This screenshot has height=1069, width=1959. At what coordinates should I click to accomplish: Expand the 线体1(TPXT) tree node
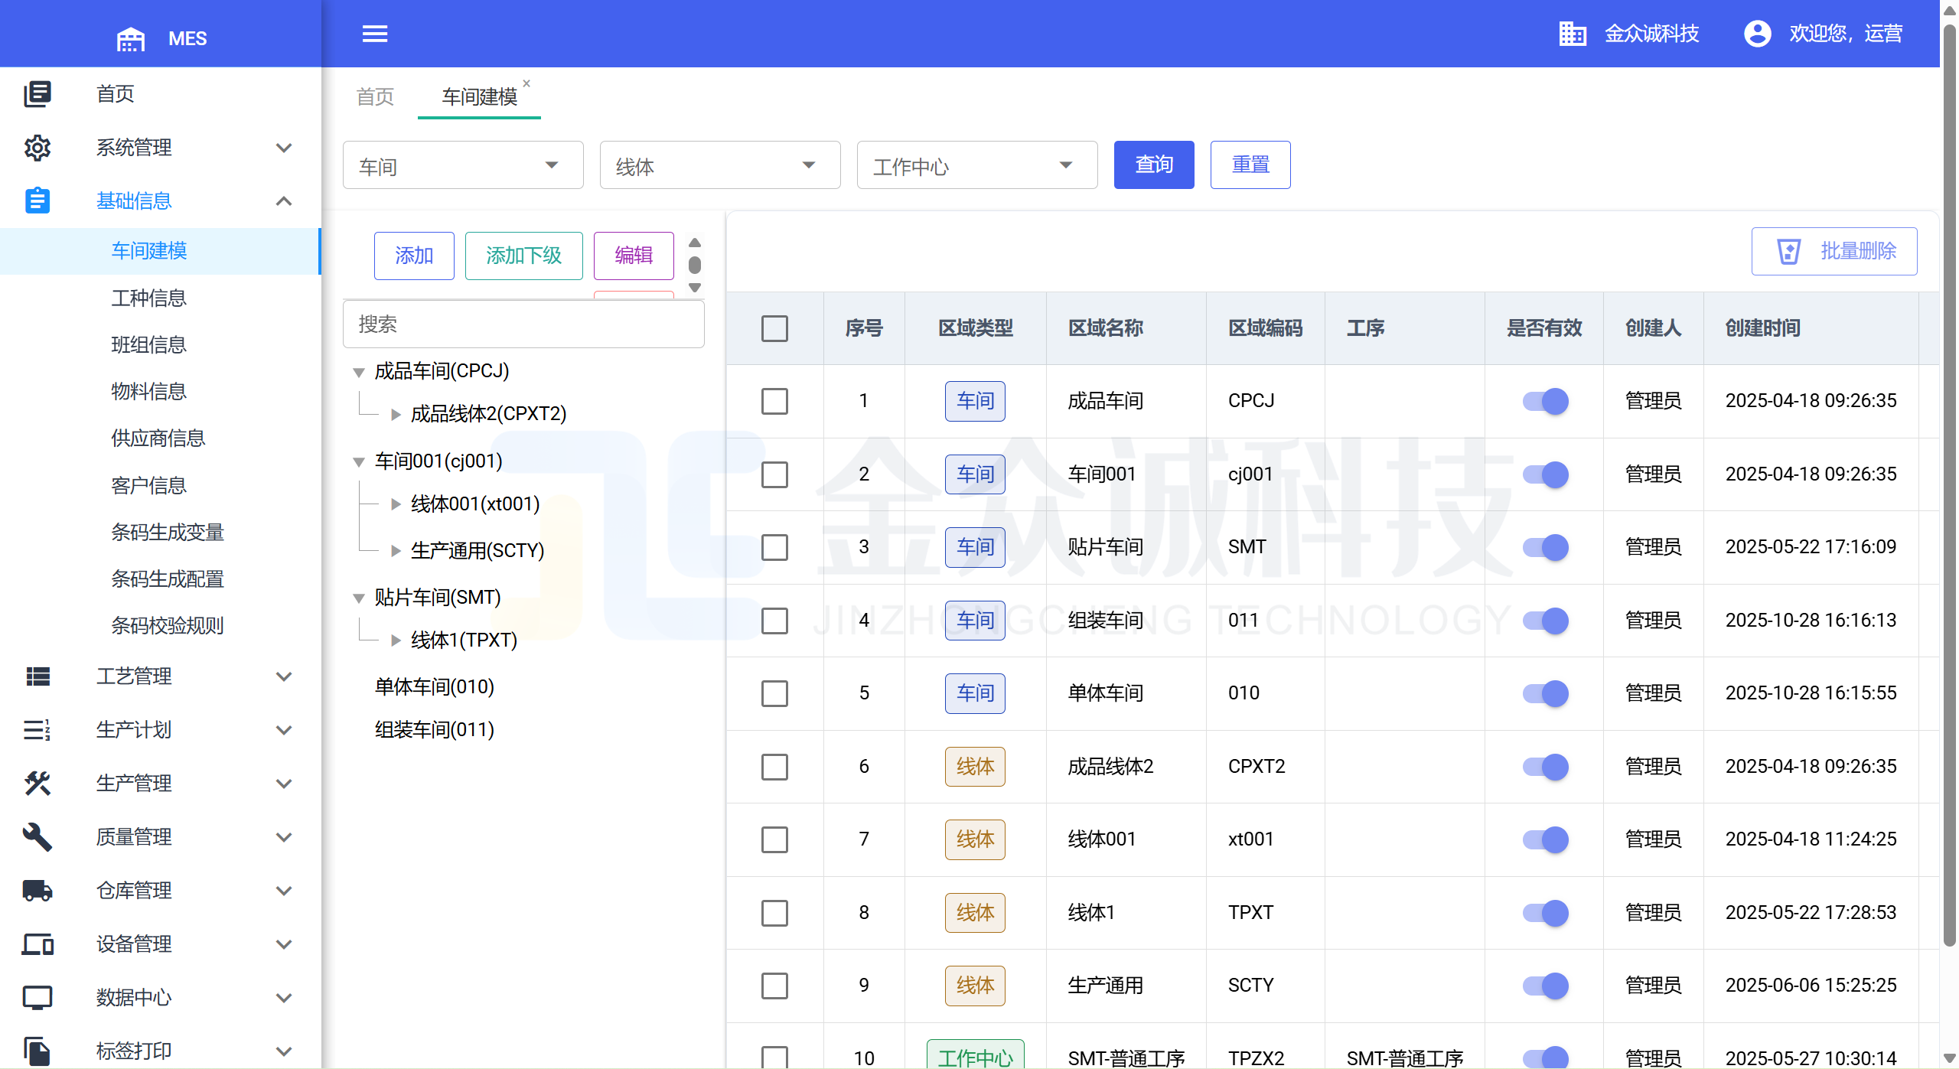(x=396, y=640)
